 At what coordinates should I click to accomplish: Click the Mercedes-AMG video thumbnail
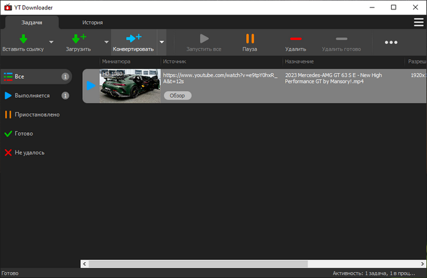click(x=129, y=86)
